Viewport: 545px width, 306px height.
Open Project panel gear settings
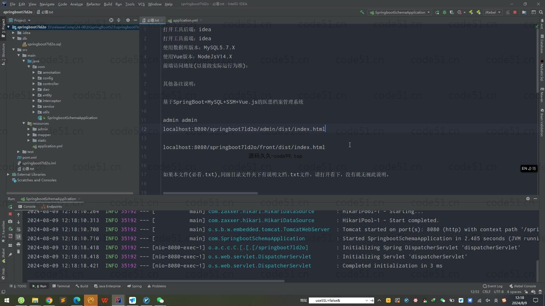(128, 20)
